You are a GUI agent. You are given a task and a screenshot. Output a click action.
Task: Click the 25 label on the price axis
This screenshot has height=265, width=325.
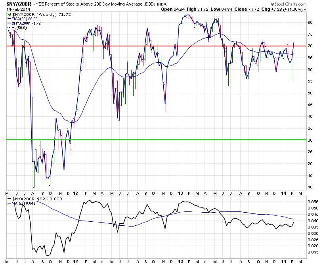tap(310, 152)
